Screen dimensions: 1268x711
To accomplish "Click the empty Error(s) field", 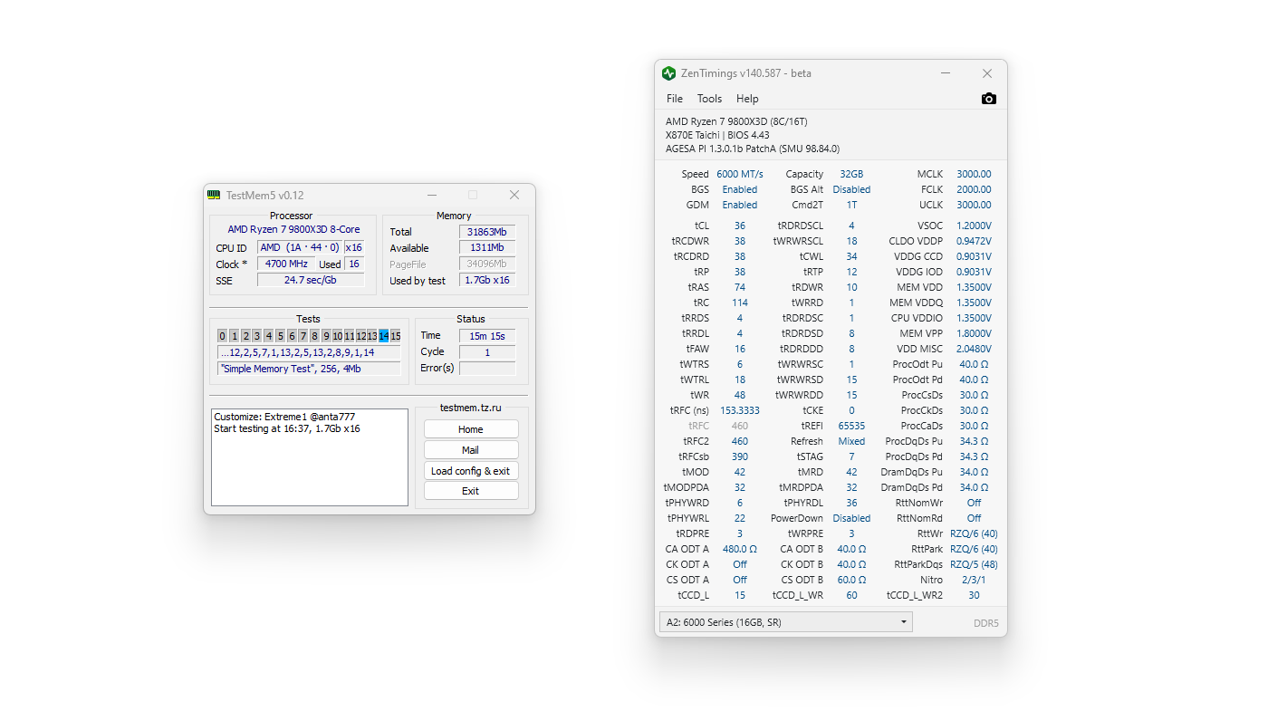I will click(x=487, y=368).
